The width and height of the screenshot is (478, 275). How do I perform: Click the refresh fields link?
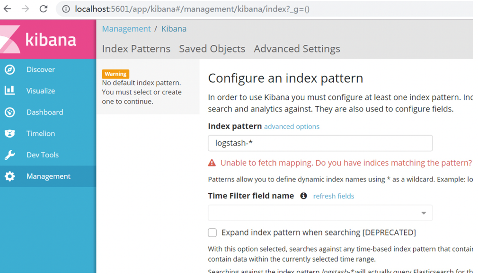coord(334,196)
